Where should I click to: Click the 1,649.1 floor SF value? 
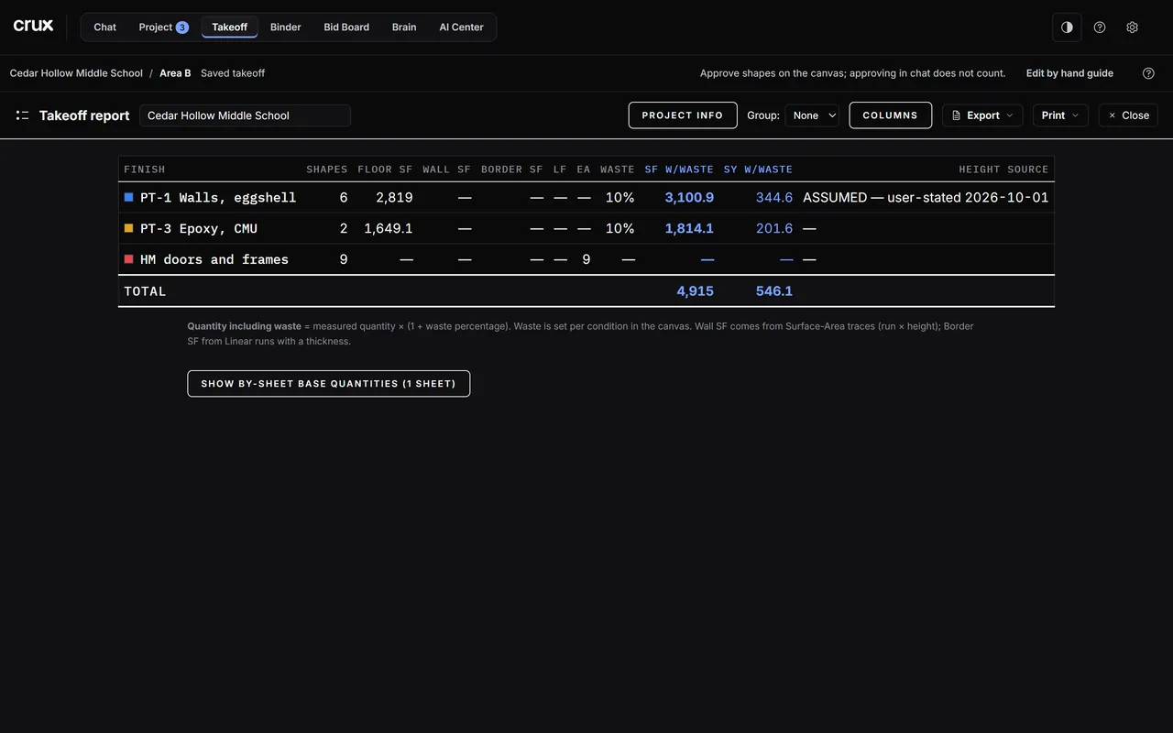(389, 228)
